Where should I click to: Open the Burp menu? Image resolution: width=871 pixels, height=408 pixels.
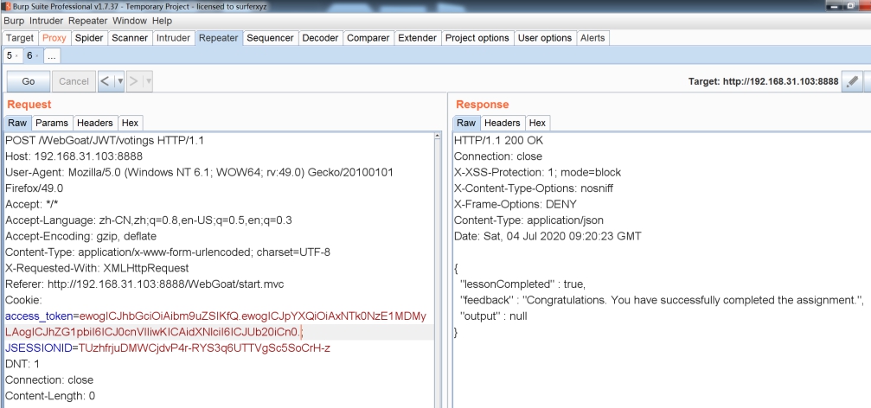click(14, 21)
